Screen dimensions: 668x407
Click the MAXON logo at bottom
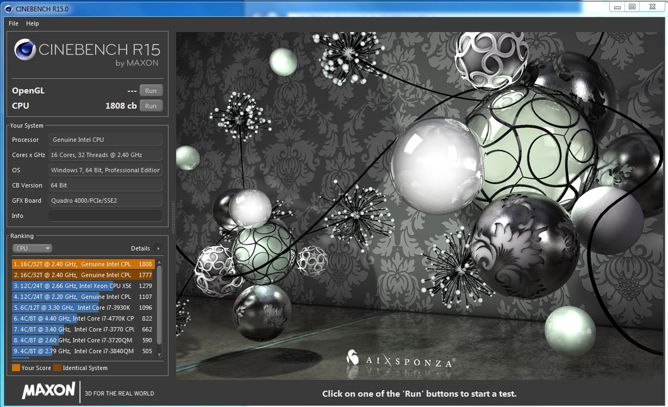[48, 390]
